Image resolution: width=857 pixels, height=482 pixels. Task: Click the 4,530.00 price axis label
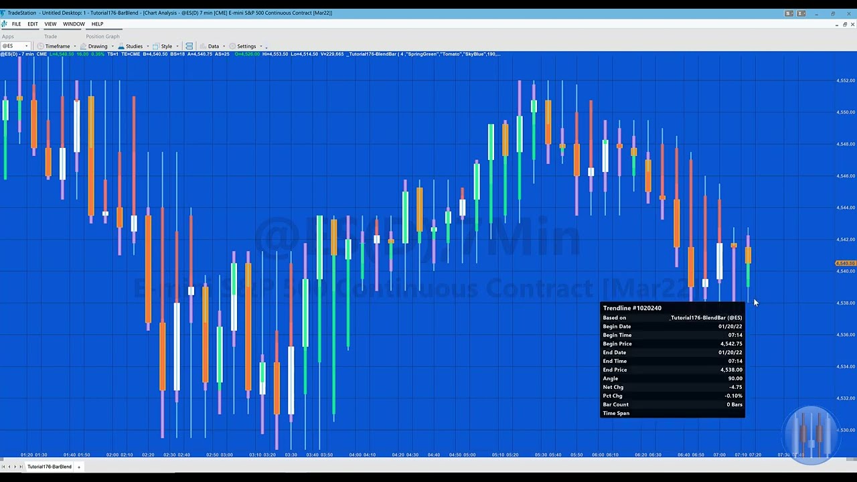tap(846, 430)
